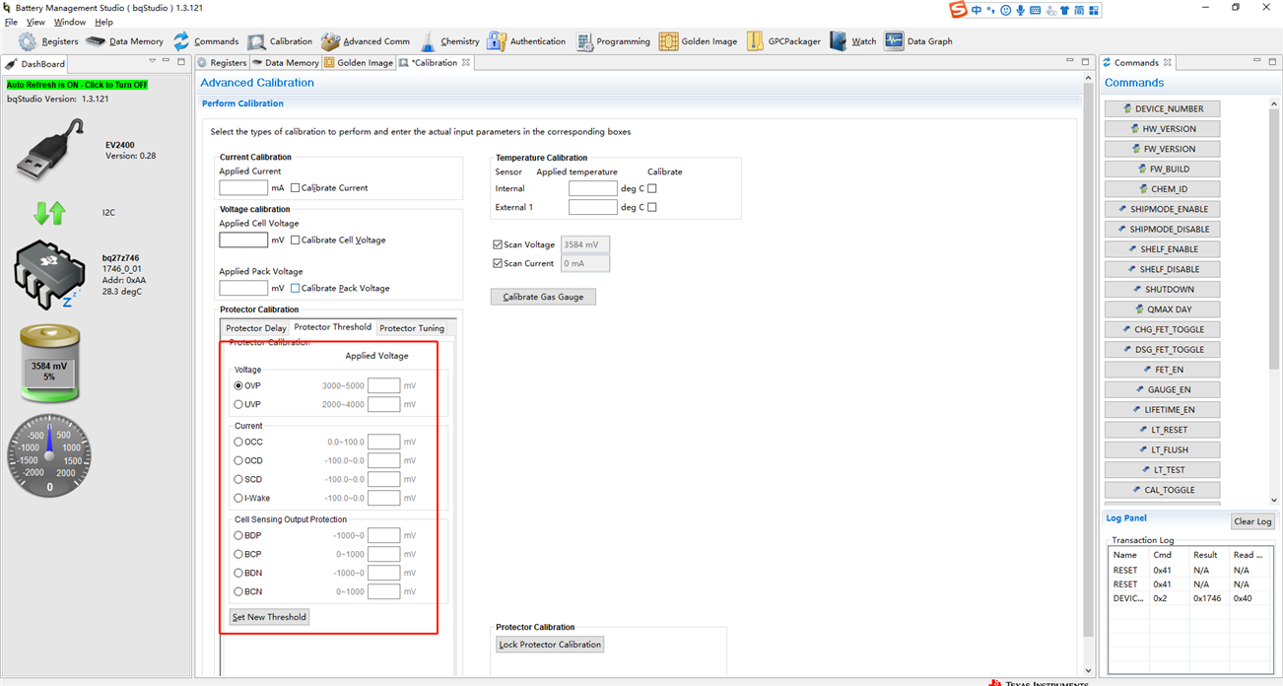Click Lock Protector Calibration button
The width and height of the screenshot is (1283, 686).
click(x=550, y=645)
